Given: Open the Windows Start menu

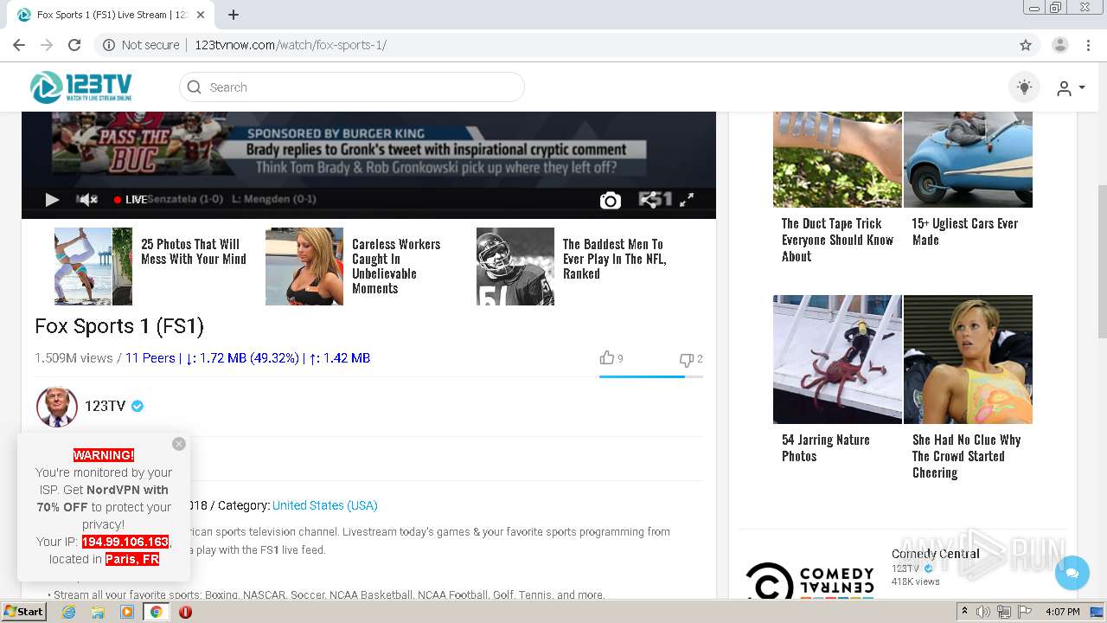Looking at the screenshot, I should click(24, 612).
